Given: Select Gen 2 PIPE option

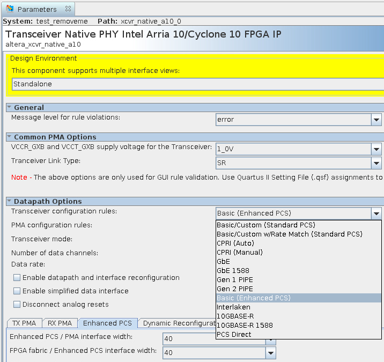Looking at the screenshot, I should click(299, 289).
